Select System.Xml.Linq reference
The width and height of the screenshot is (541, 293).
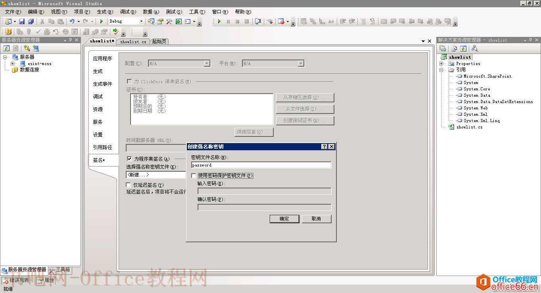pos(482,121)
